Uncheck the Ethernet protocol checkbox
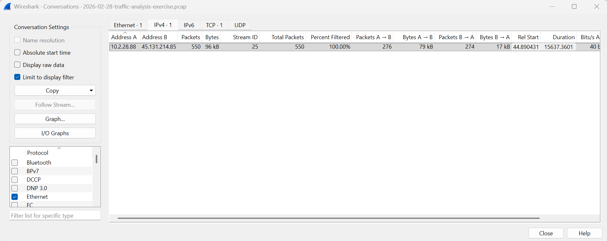The height and width of the screenshot is (241, 607). point(15,197)
